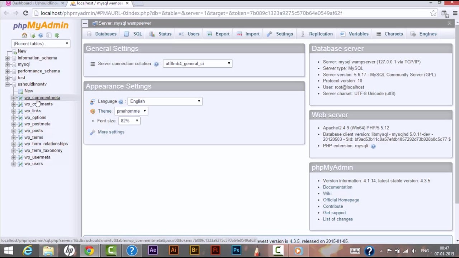Screen dimensions: 459x258
Task: Click the Get support link
Action: 334,213
